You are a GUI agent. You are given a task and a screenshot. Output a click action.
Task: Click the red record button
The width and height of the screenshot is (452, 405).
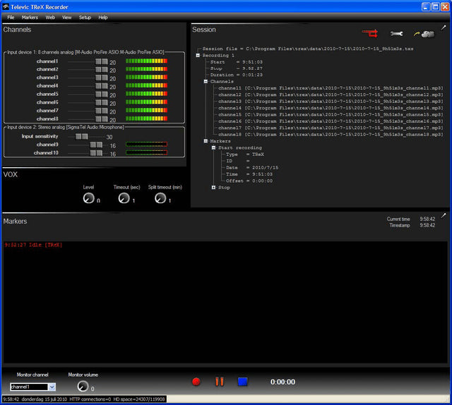(196, 382)
